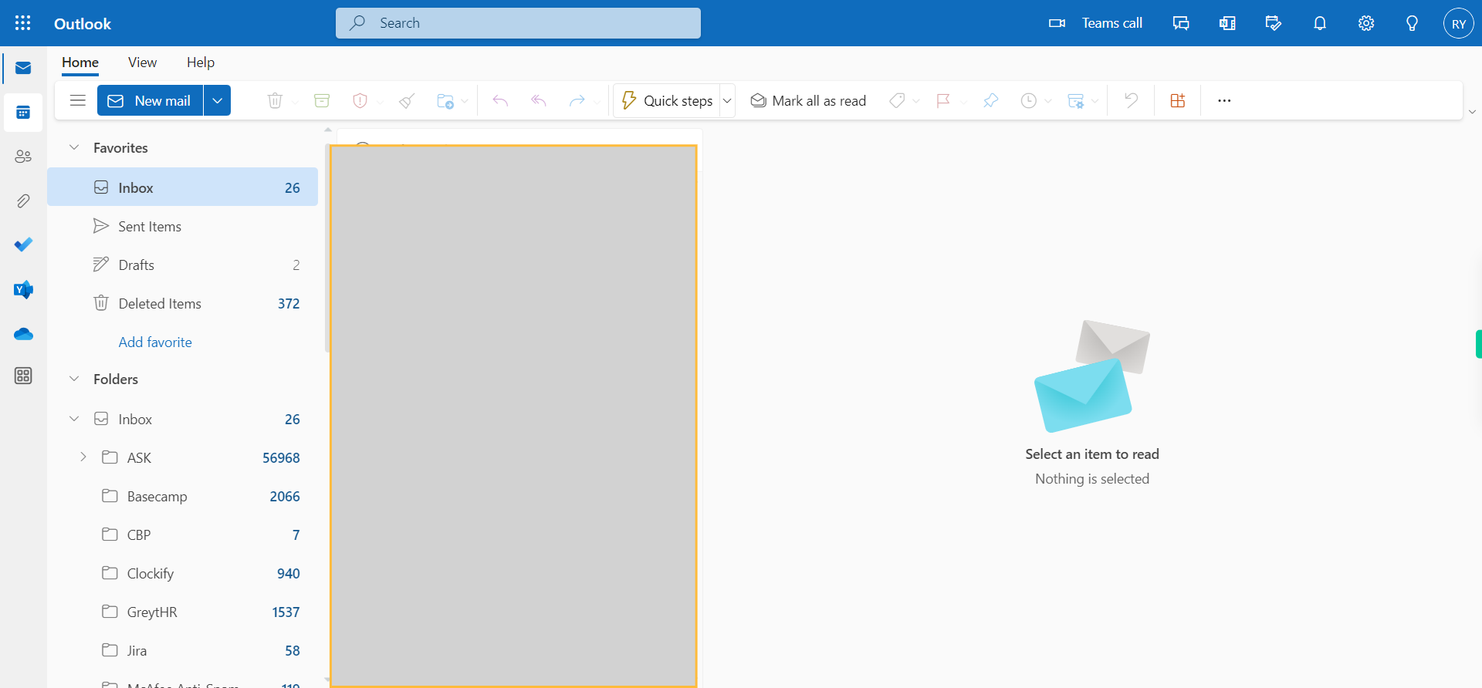
Task: Open the New mail dropdown arrow
Action: [218, 100]
